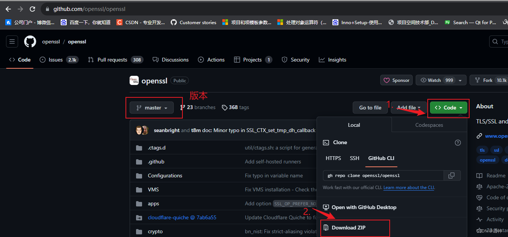The width and height of the screenshot is (508, 237).
Task: Open t8m author link
Action: click(196, 130)
